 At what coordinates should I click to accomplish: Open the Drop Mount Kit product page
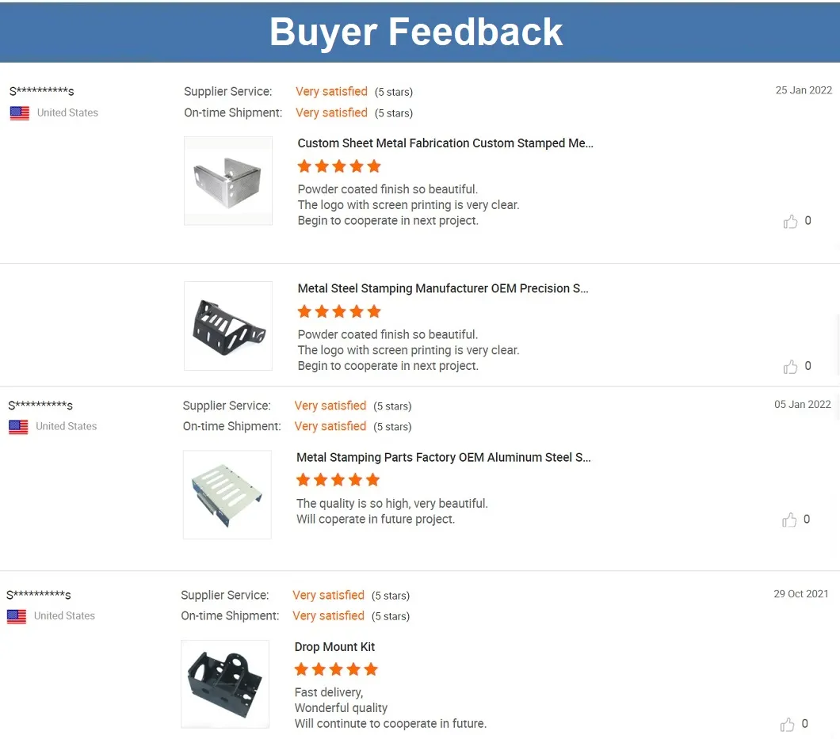334,647
